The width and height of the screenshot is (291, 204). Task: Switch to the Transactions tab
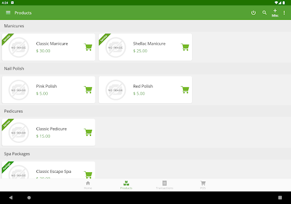[164, 185]
